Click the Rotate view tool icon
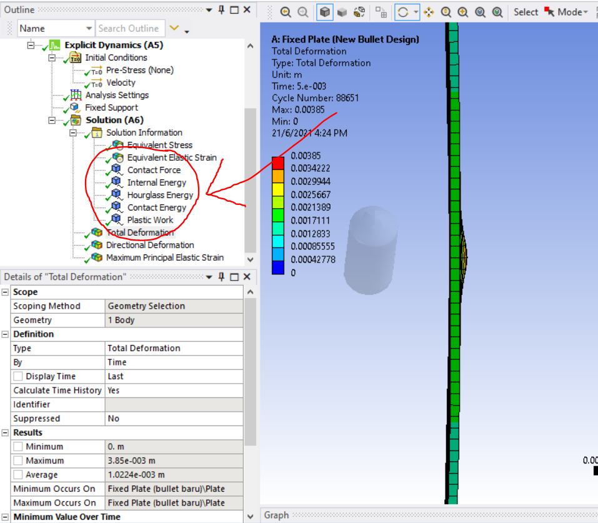This screenshot has height=523, width=598. 403,12
